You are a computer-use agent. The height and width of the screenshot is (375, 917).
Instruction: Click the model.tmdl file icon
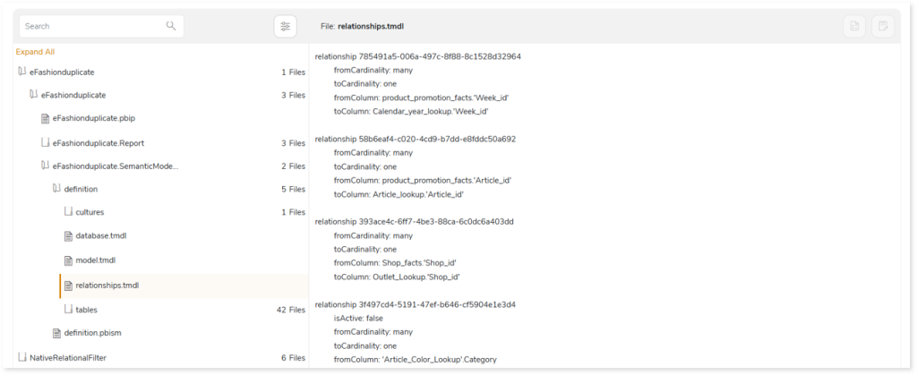[x=67, y=260]
